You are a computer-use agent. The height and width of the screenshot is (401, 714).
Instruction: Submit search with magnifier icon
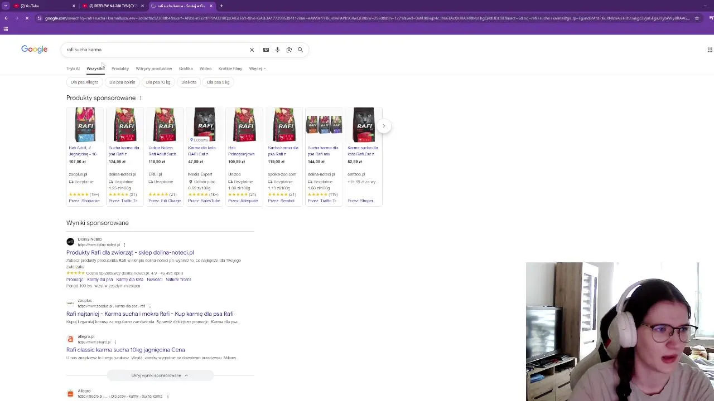[300, 50]
